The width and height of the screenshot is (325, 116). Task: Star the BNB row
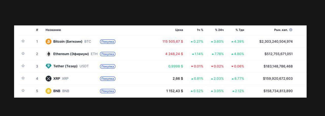[23, 91]
